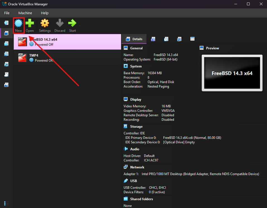Open the Logs tab with the clock icon
Image resolution: width=267 pixels, height=208 pixels.
pos(166,39)
